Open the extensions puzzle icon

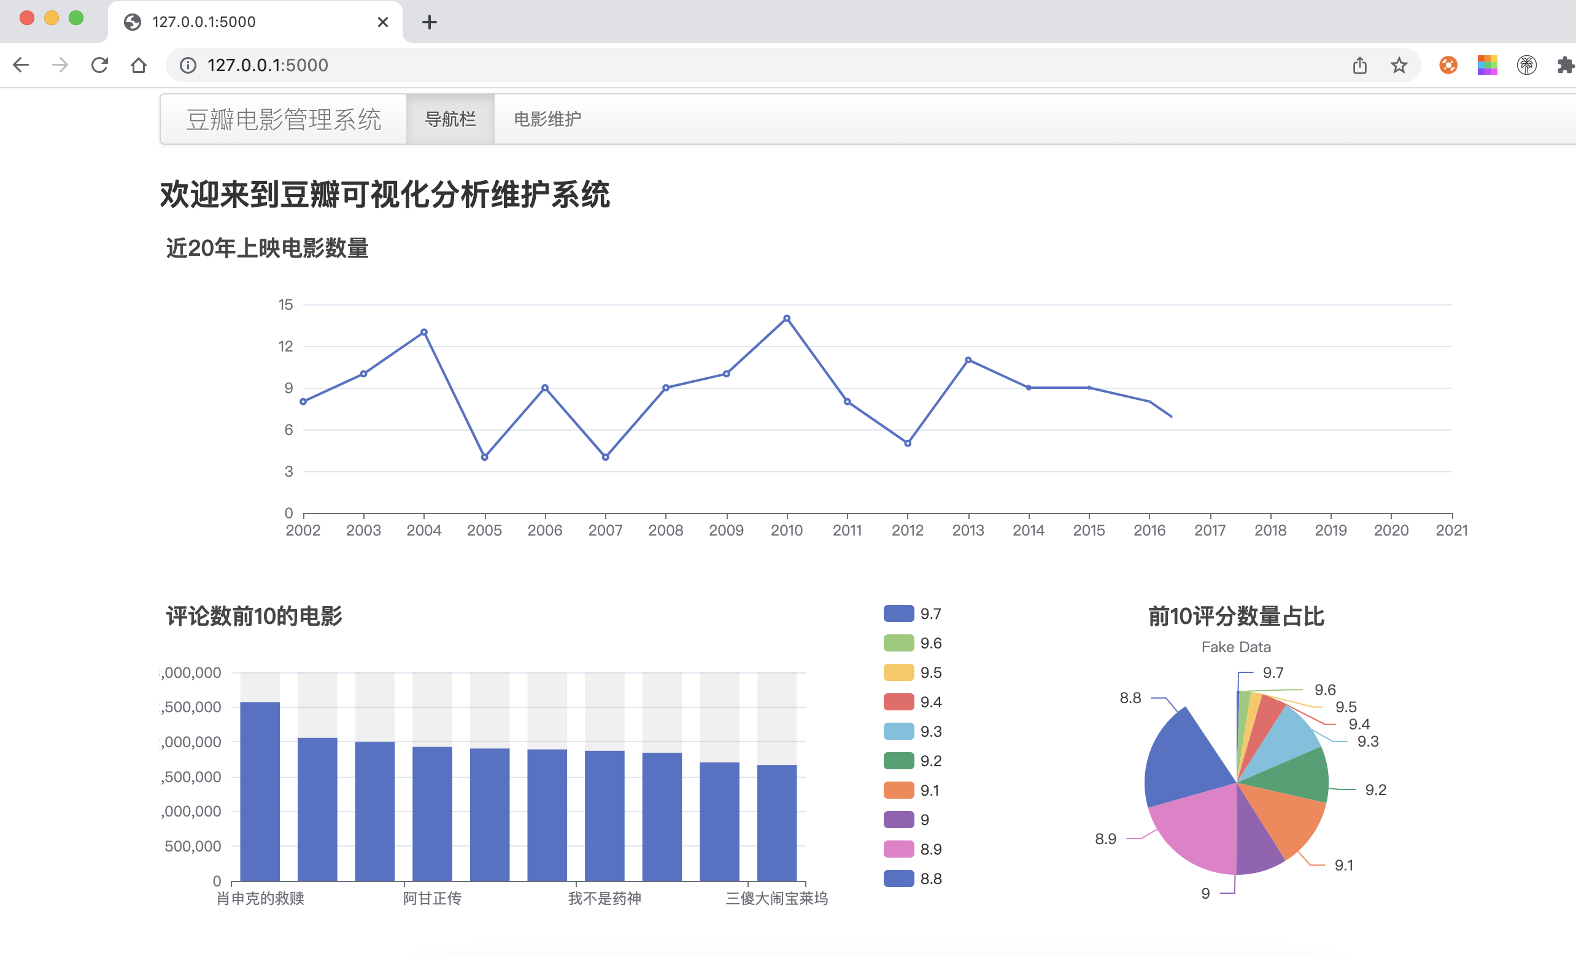click(x=1564, y=65)
